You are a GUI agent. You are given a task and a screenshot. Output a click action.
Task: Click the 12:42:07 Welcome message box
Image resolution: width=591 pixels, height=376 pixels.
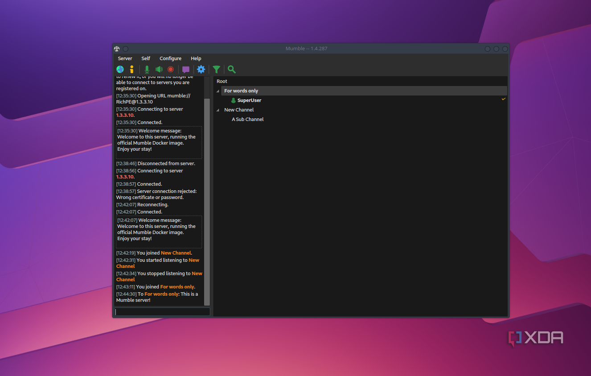click(159, 232)
